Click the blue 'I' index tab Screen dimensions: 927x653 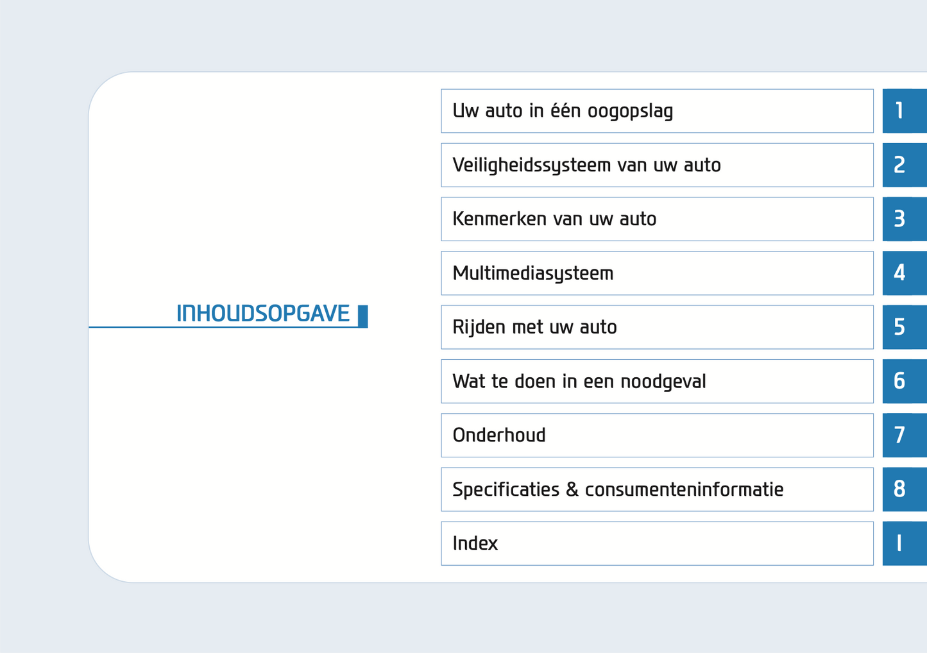click(904, 543)
